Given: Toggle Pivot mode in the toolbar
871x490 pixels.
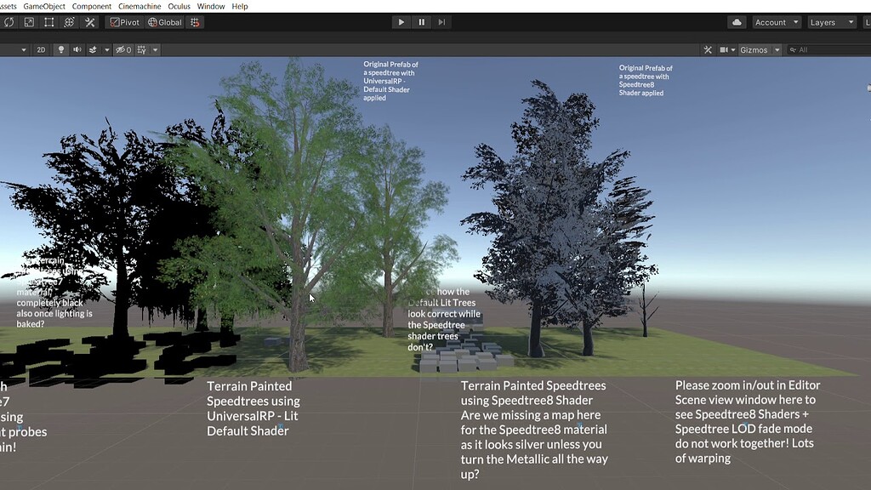Looking at the screenshot, I should 125,22.
